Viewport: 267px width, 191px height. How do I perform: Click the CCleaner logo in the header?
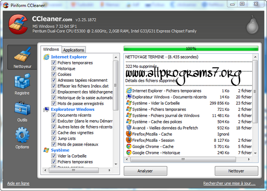pos(18,24)
